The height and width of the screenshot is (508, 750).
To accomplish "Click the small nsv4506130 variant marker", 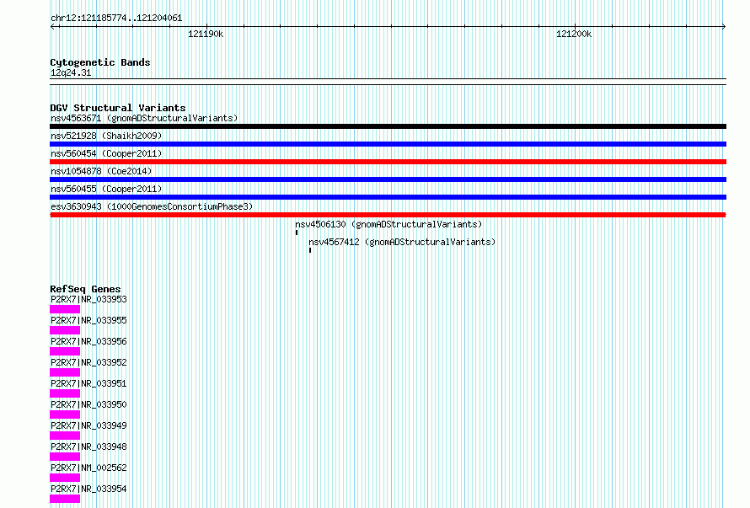I will pos(297,233).
